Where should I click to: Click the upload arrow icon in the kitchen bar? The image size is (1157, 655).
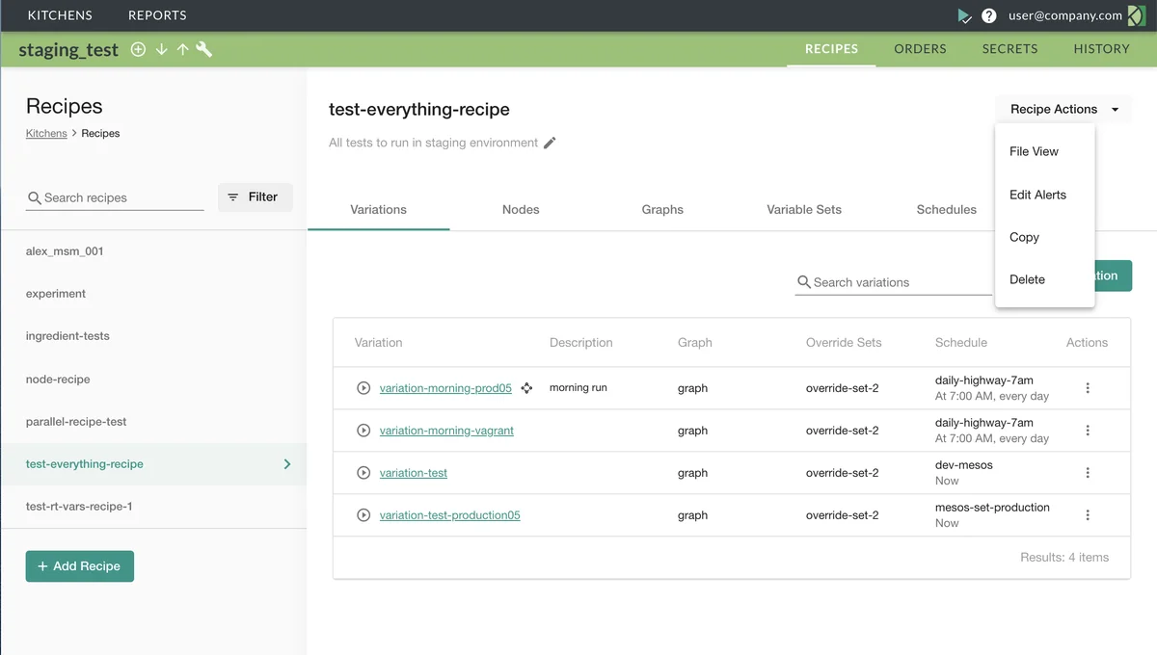(x=183, y=49)
